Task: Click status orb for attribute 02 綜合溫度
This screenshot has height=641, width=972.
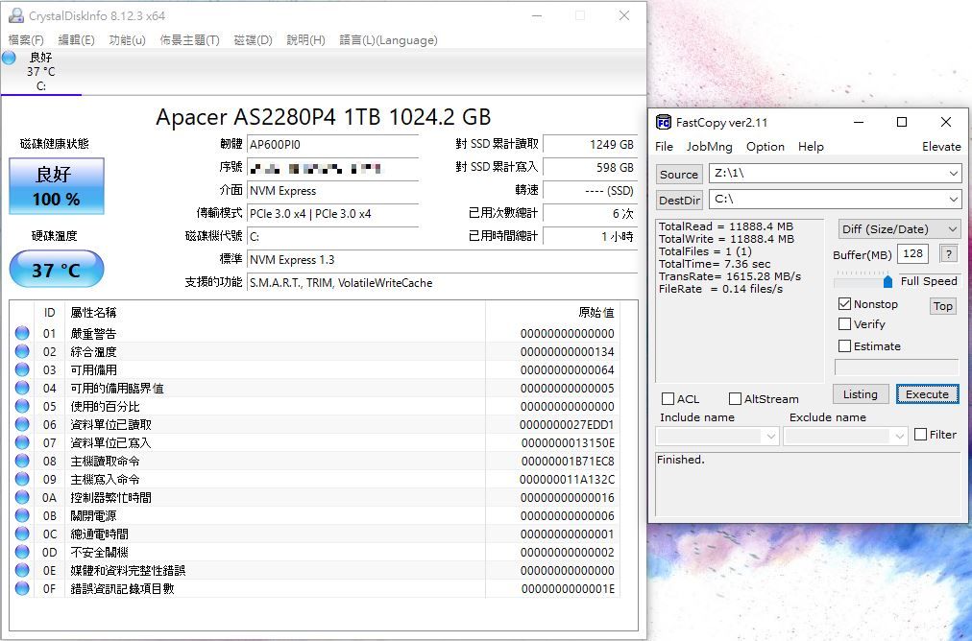Action: (x=22, y=351)
